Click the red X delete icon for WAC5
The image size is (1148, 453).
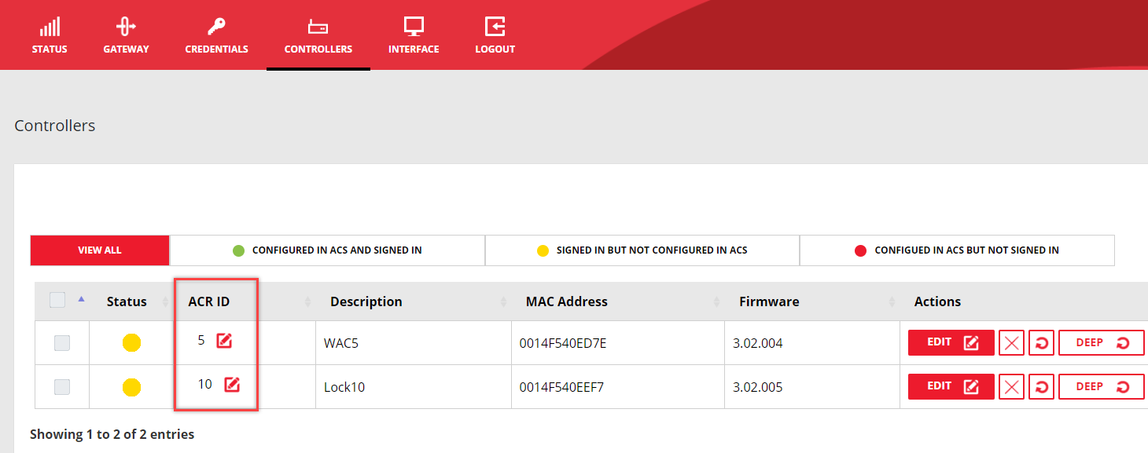coord(1011,342)
